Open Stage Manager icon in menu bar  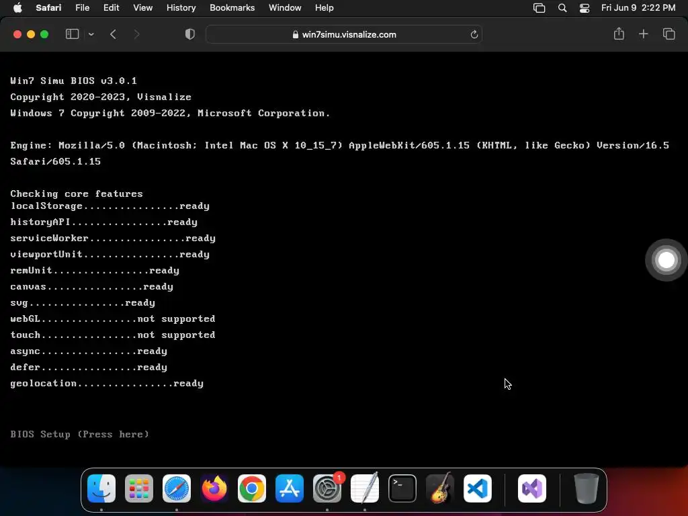(539, 8)
